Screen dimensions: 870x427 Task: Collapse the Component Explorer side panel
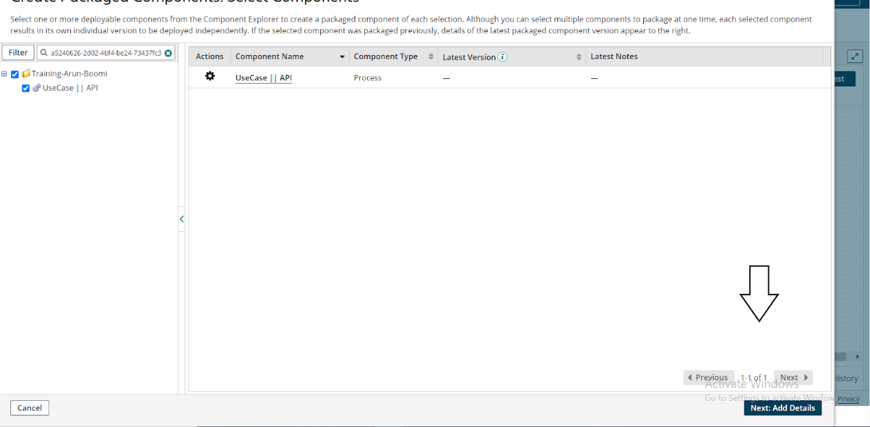pos(181,219)
